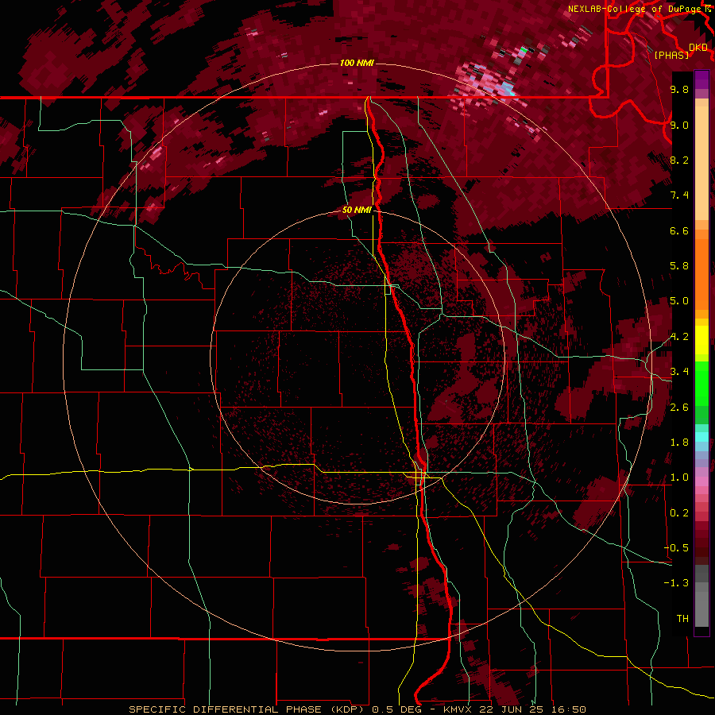This screenshot has width=715, height=715.
Task: Click the 6.6 scale value
Action: click(679, 230)
